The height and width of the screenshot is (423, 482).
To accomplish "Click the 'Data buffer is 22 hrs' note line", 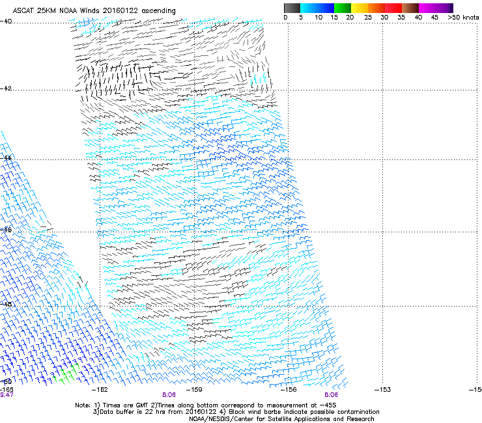I will coord(236,412).
